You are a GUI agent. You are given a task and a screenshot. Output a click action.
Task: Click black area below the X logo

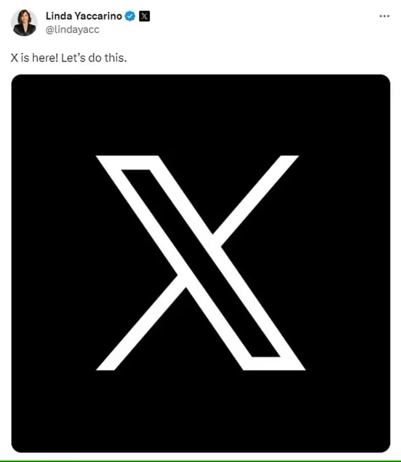tap(201, 411)
